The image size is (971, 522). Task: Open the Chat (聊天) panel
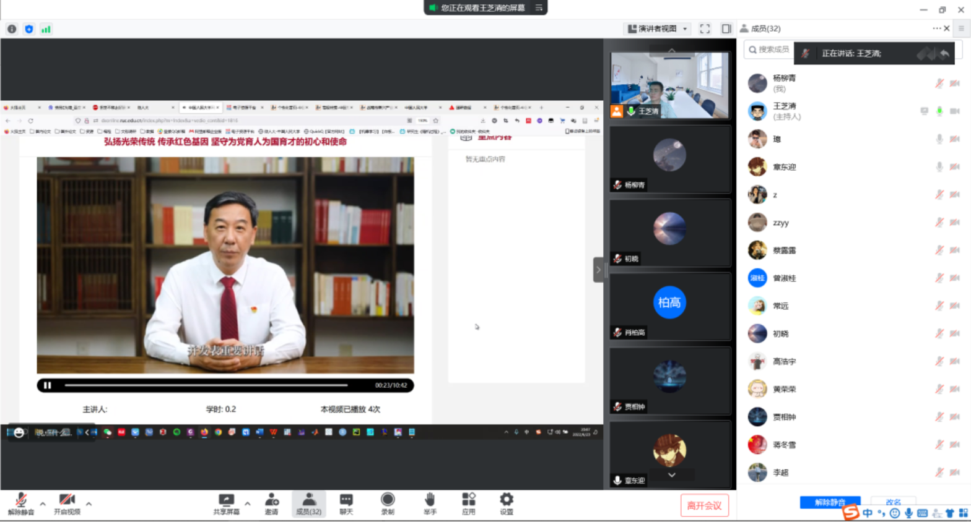coord(346,503)
